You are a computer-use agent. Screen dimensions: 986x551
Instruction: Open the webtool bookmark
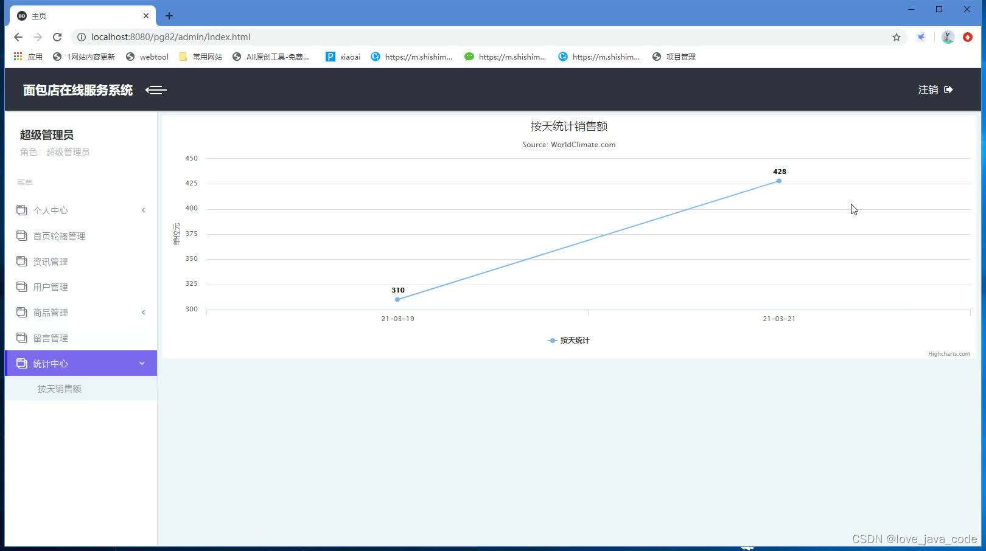coord(147,57)
